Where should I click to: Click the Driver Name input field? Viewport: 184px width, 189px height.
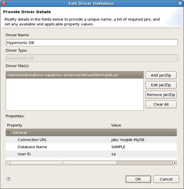(92, 43)
